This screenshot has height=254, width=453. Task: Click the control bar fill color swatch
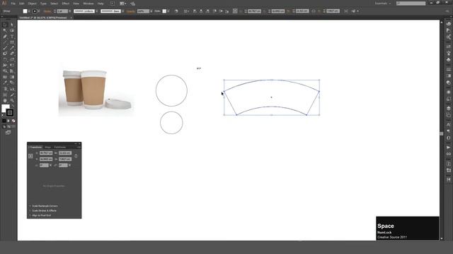pos(25,11)
